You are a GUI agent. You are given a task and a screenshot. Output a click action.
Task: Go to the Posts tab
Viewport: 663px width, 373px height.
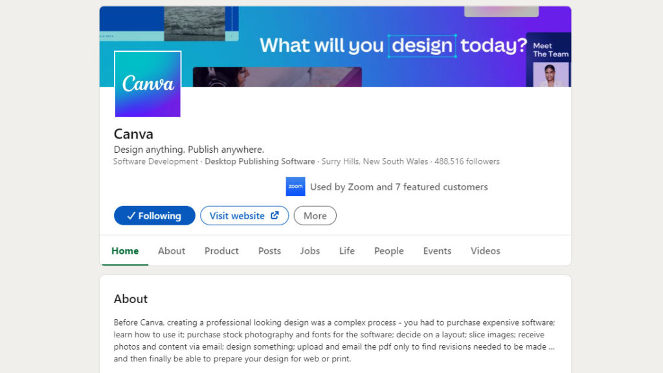pos(269,251)
